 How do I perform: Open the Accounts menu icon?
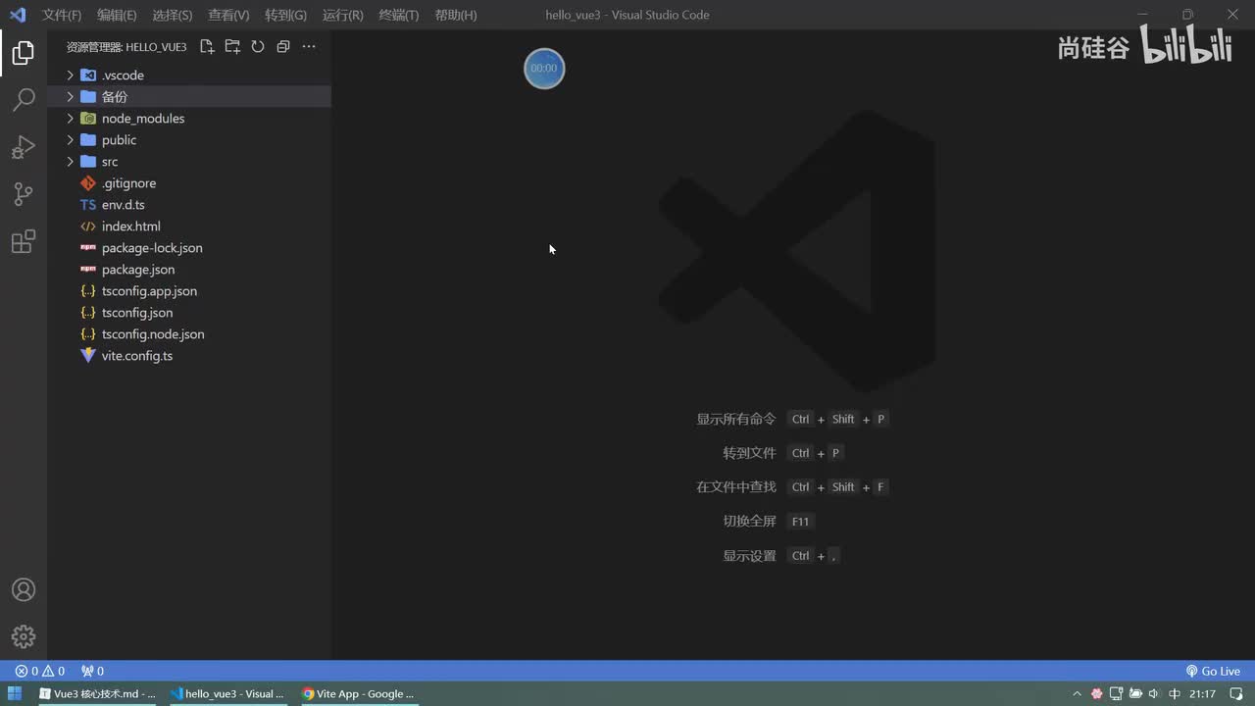point(24,590)
